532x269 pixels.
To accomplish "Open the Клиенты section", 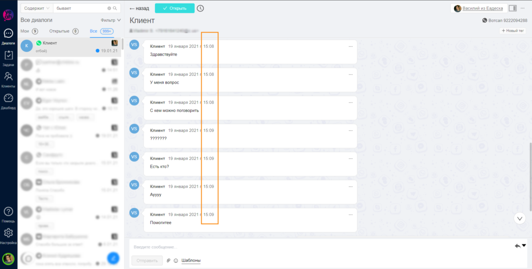I will pyautogui.click(x=8, y=79).
